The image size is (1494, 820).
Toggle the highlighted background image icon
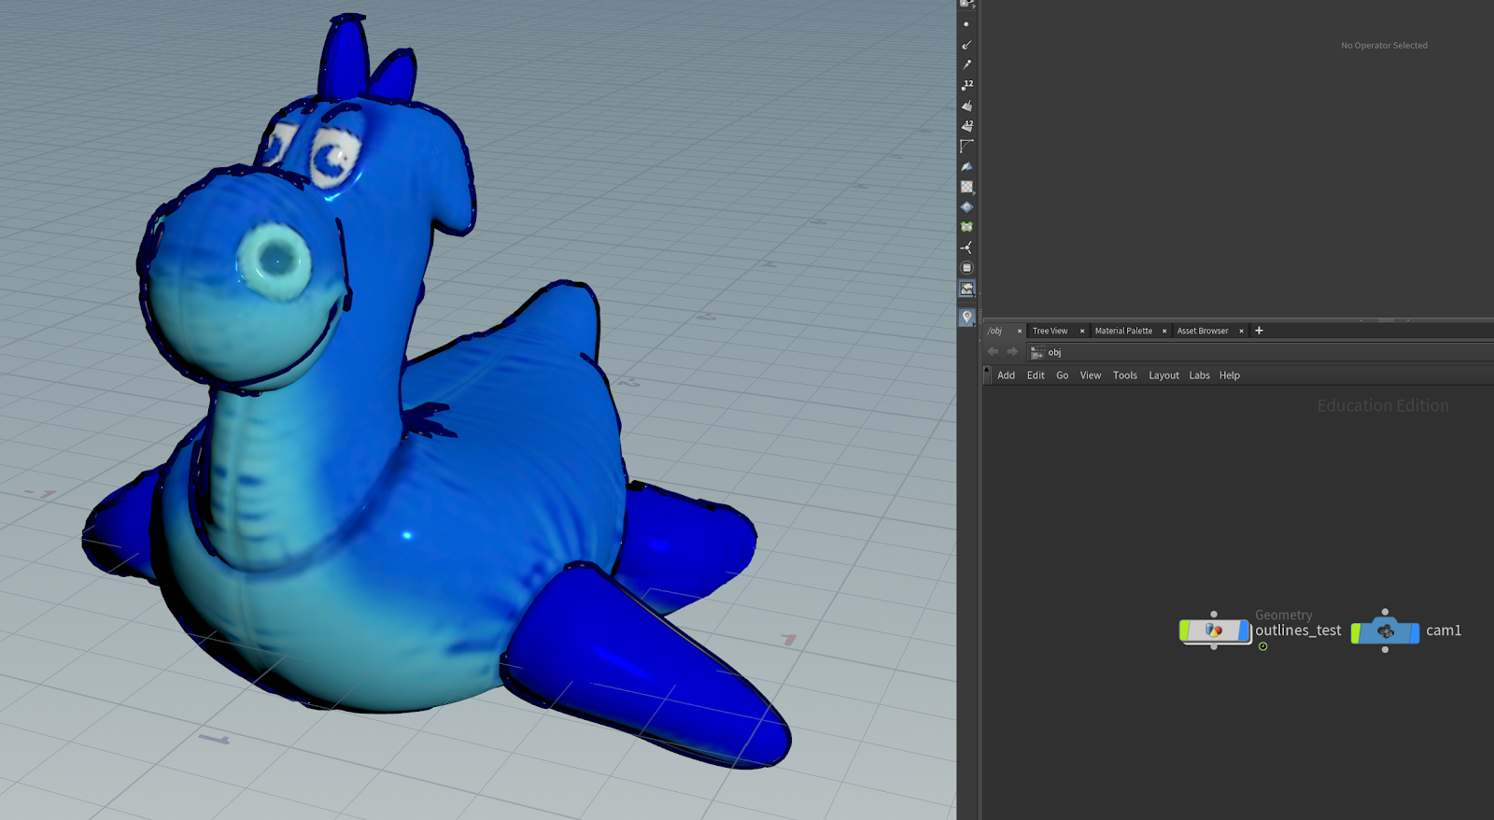point(966,290)
